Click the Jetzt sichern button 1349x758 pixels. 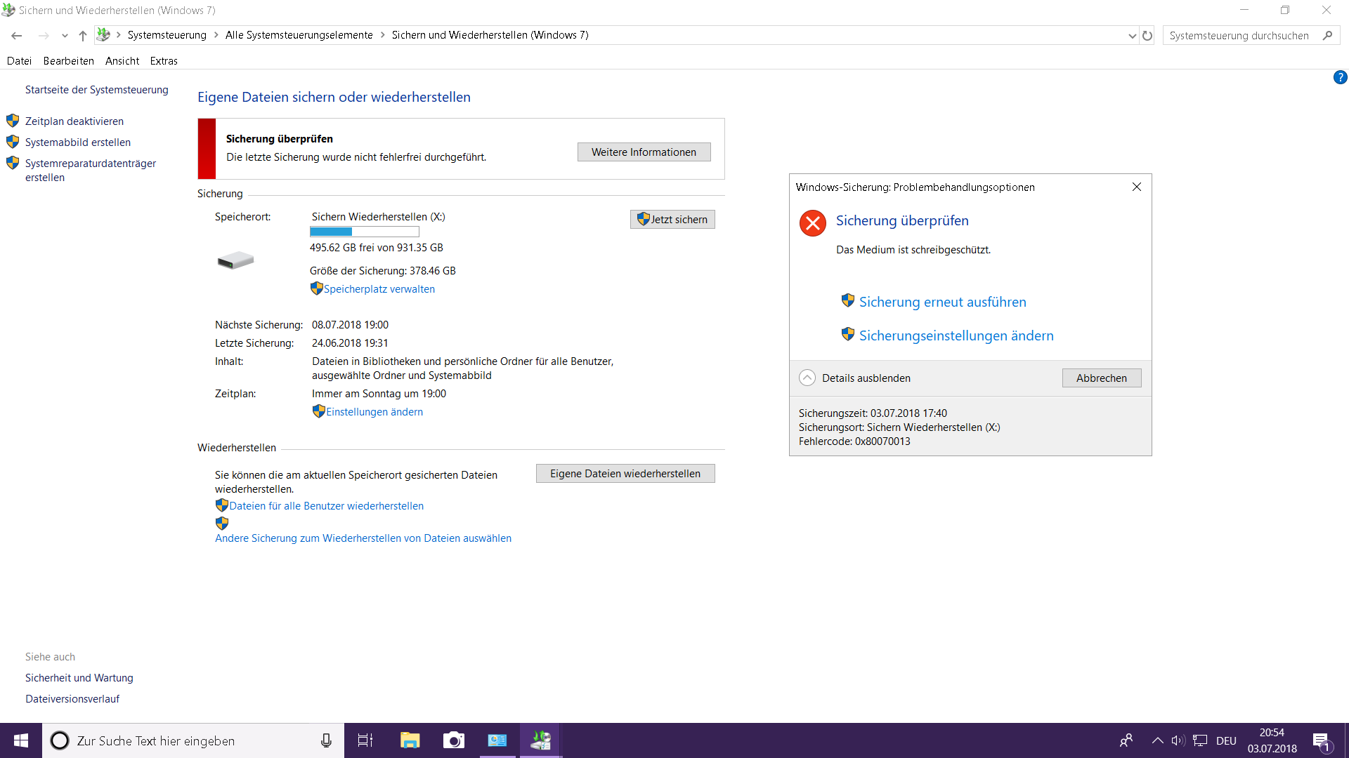[672, 220]
